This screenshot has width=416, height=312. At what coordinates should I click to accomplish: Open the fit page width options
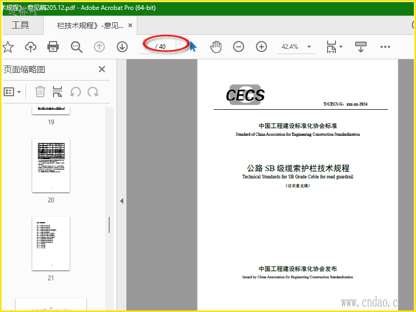point(334,47)
